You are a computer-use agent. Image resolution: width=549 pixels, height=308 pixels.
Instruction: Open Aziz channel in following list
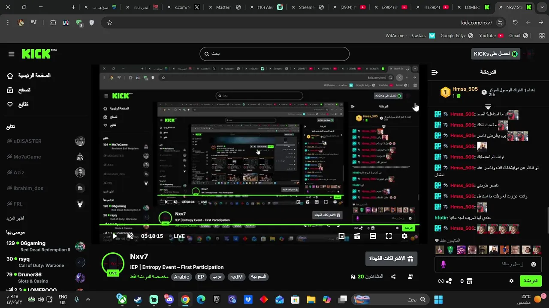pos(45,172)
